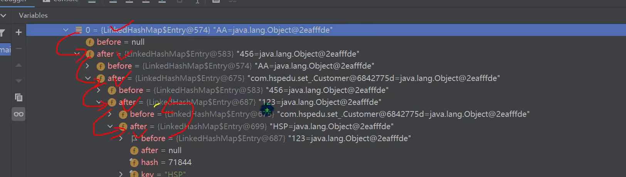
Task: Click the move watch up arrow
Action: (19, 65)
